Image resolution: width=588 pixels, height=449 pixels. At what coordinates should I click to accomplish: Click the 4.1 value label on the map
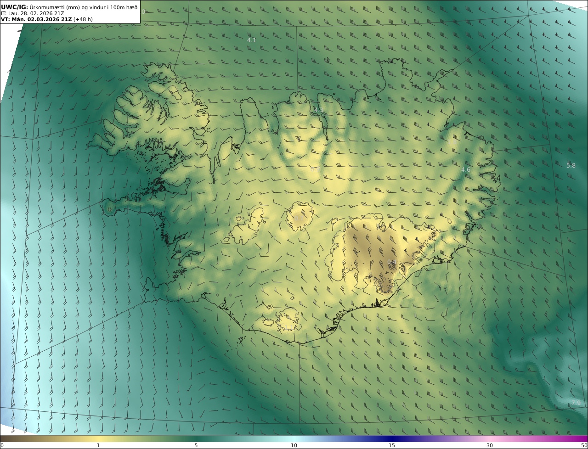(252, 40)
